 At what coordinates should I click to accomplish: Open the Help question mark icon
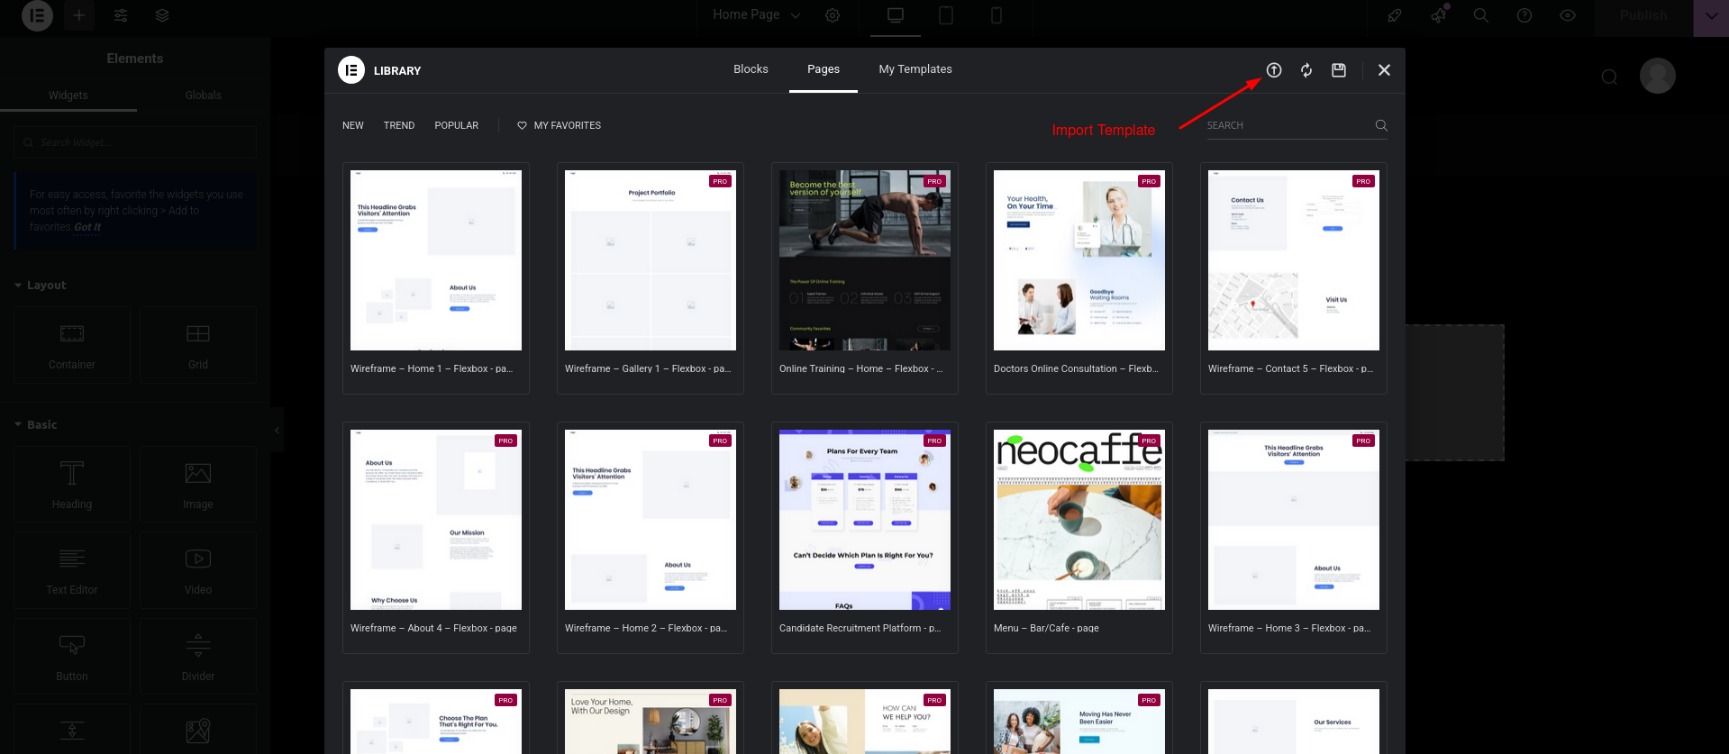(1524, 15)
